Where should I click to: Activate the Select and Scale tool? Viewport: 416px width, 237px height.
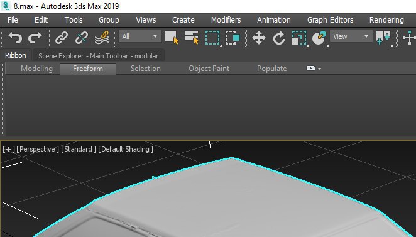point(299,38)
